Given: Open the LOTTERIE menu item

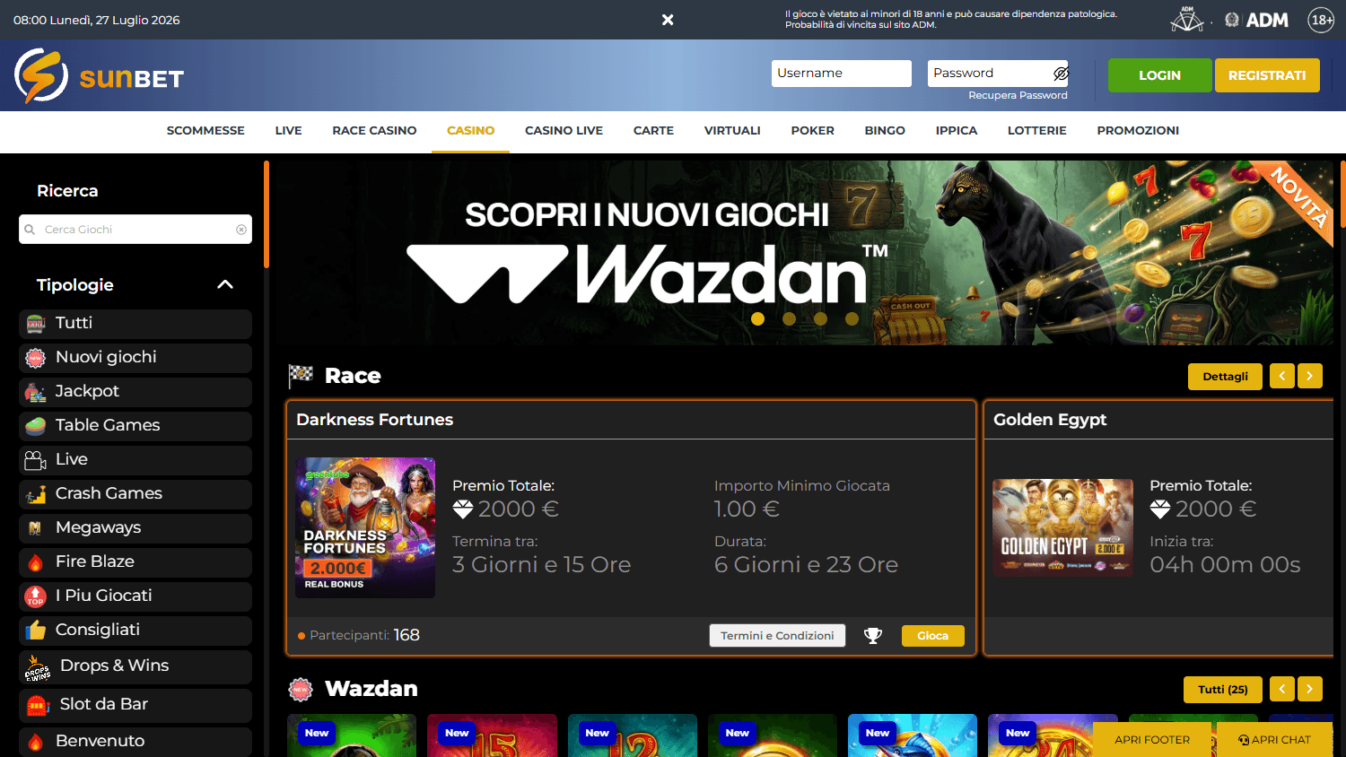Looking at the screenshot, I should tap(1036, 131).
